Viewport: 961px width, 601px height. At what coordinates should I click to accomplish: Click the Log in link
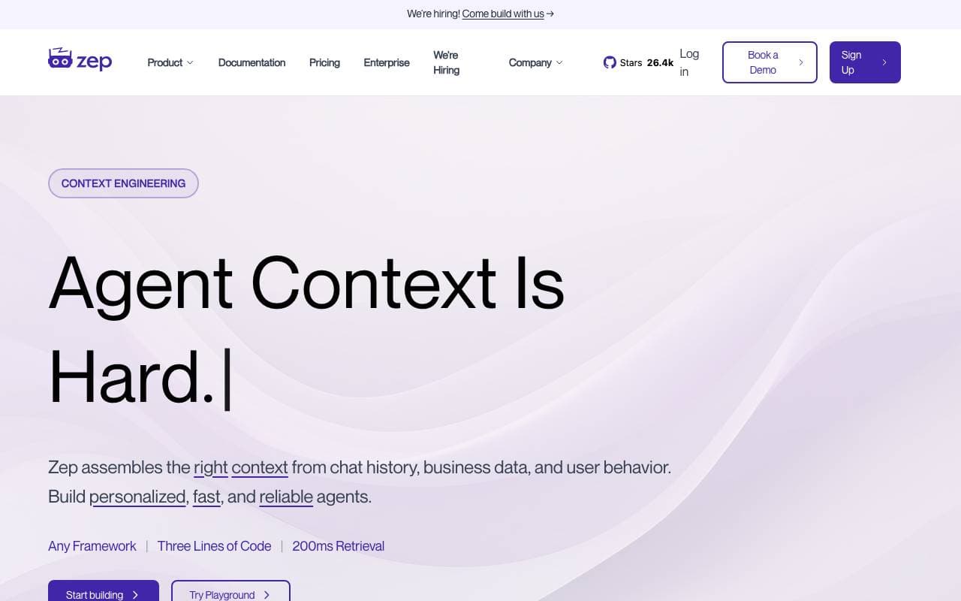689,62
